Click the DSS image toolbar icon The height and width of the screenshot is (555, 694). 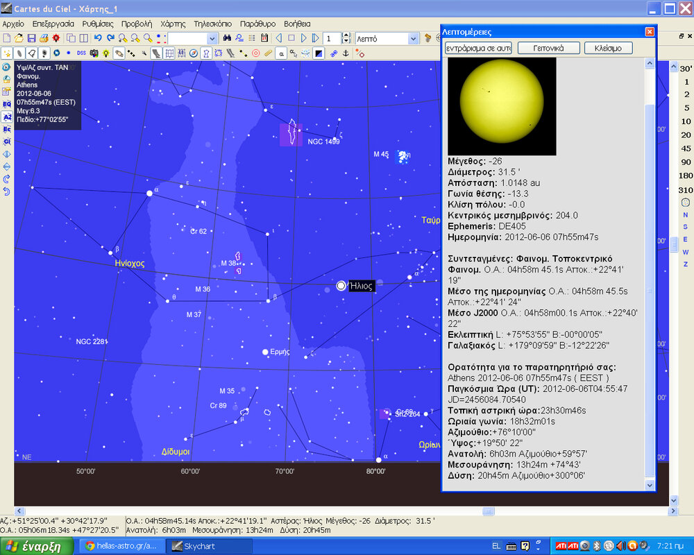click(x=81, y=53)
